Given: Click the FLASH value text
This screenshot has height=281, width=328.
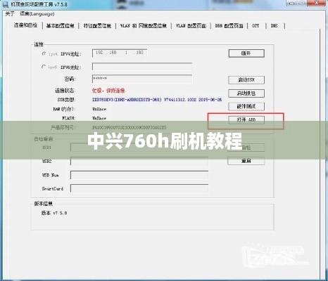Looking at the screenshot, I should (99, 118).
